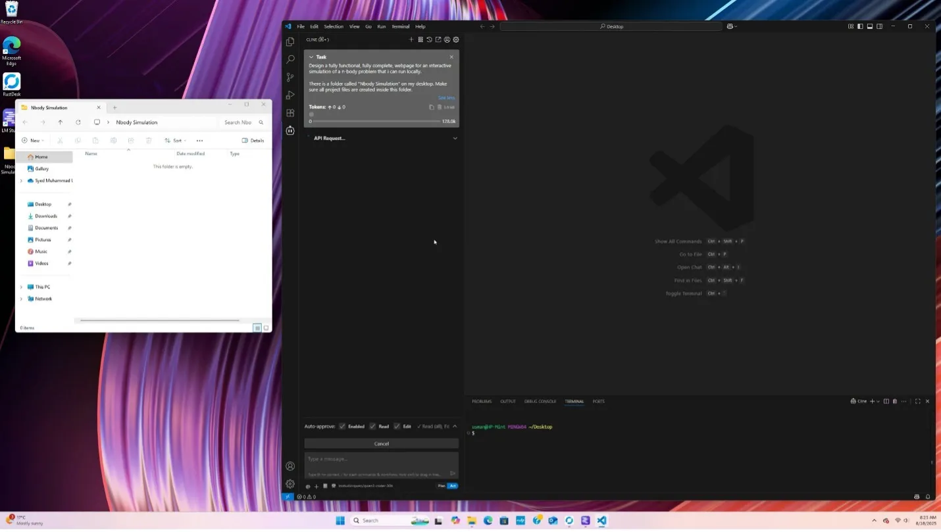Open the Sort dropdown in File Explorer

pyautogui.click(x=175, y=140)
